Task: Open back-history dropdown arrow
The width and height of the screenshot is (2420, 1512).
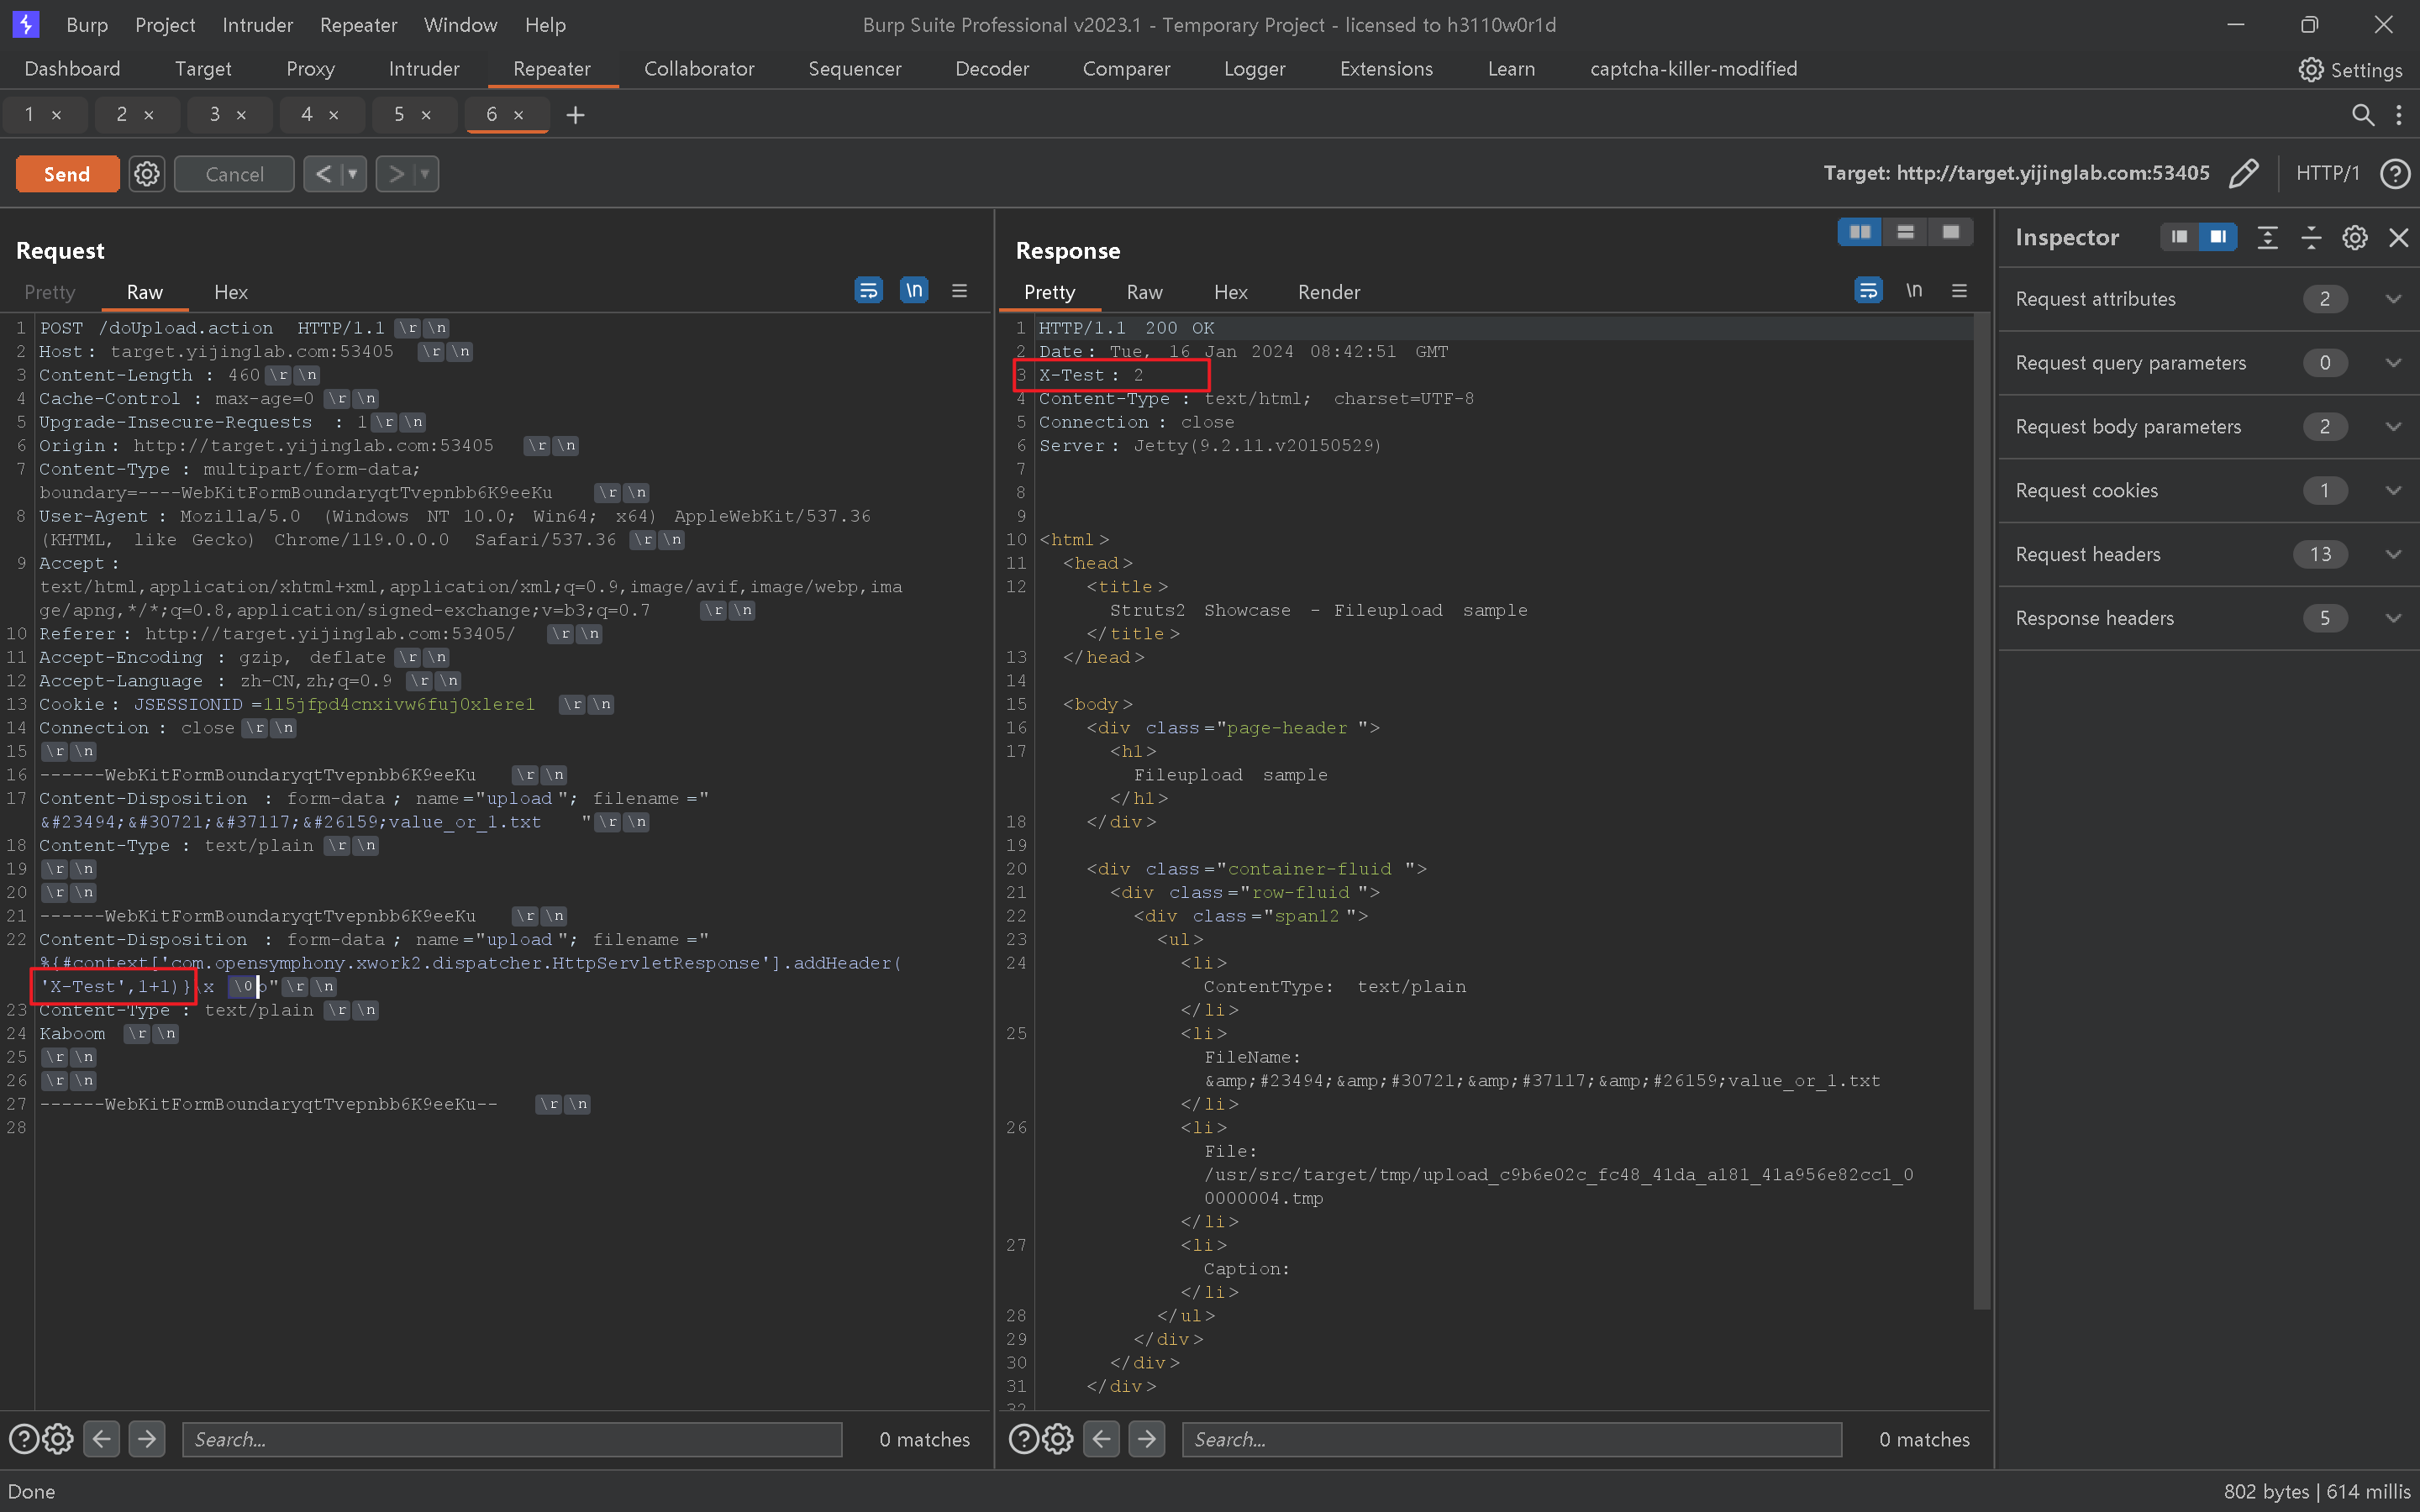Action: pos(353,174)
